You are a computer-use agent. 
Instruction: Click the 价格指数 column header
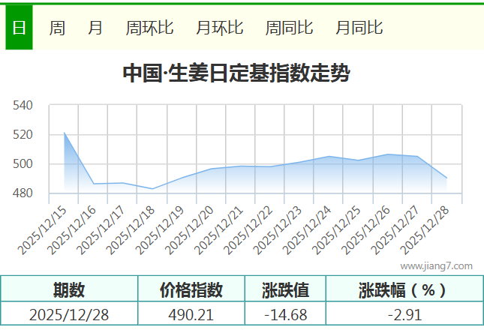click(191, 289)
